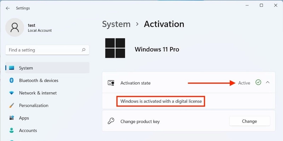Click the test user profile avatar
The width and height of the screenshot is (283, 141).
click(x=16, y=27)
